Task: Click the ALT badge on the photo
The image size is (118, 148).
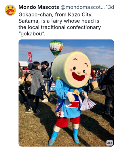Action: point(110,143)
